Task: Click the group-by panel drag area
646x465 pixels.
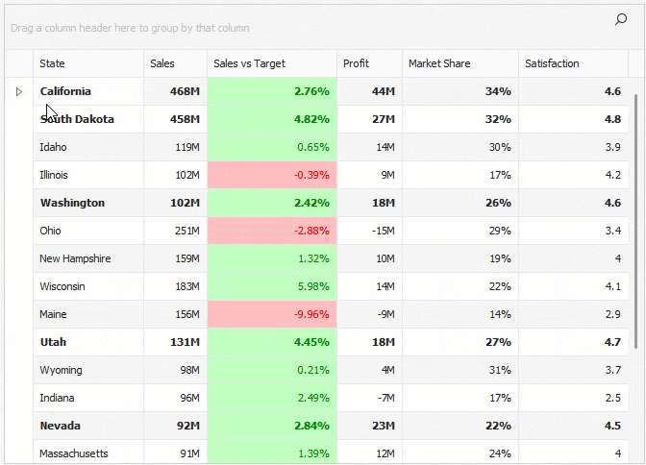Action: (x=288, y=28)
